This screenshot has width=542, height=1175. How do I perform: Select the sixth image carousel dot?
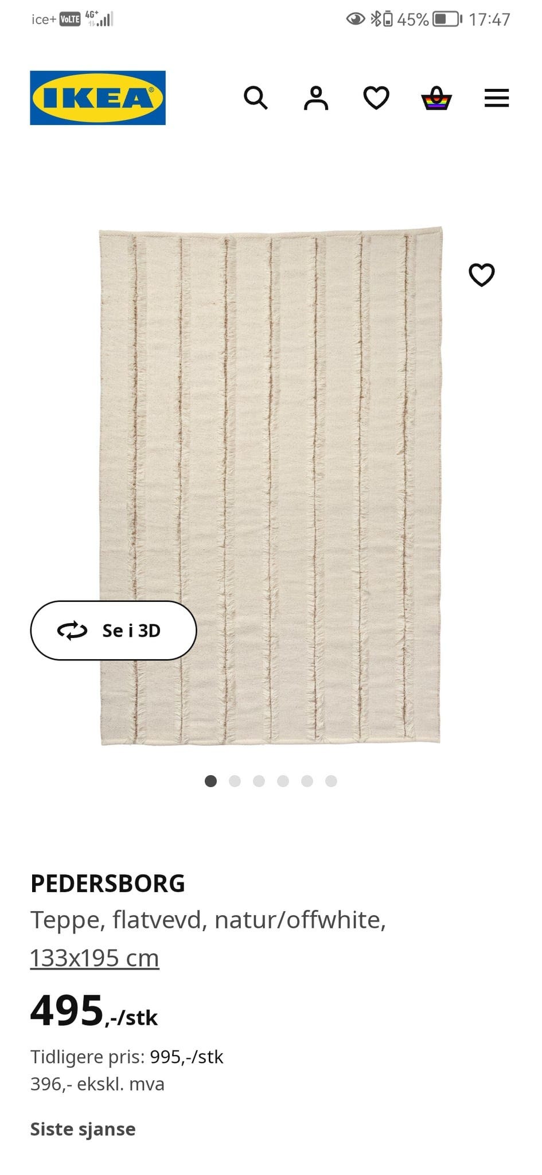tap(331, 781)
